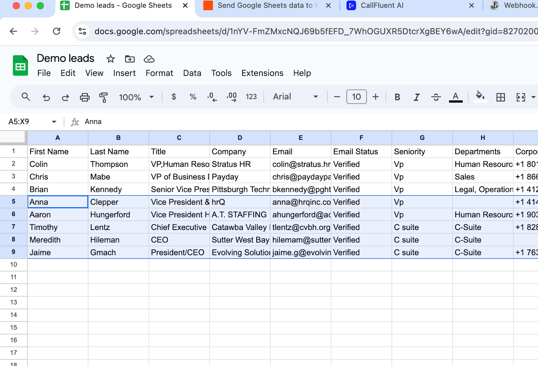The height and width of the screenshot is (366, 538).
Task: Select cell containing President/CEO
Action: (179, 253)
